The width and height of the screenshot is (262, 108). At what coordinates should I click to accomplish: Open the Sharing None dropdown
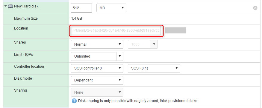coord(97,92)
